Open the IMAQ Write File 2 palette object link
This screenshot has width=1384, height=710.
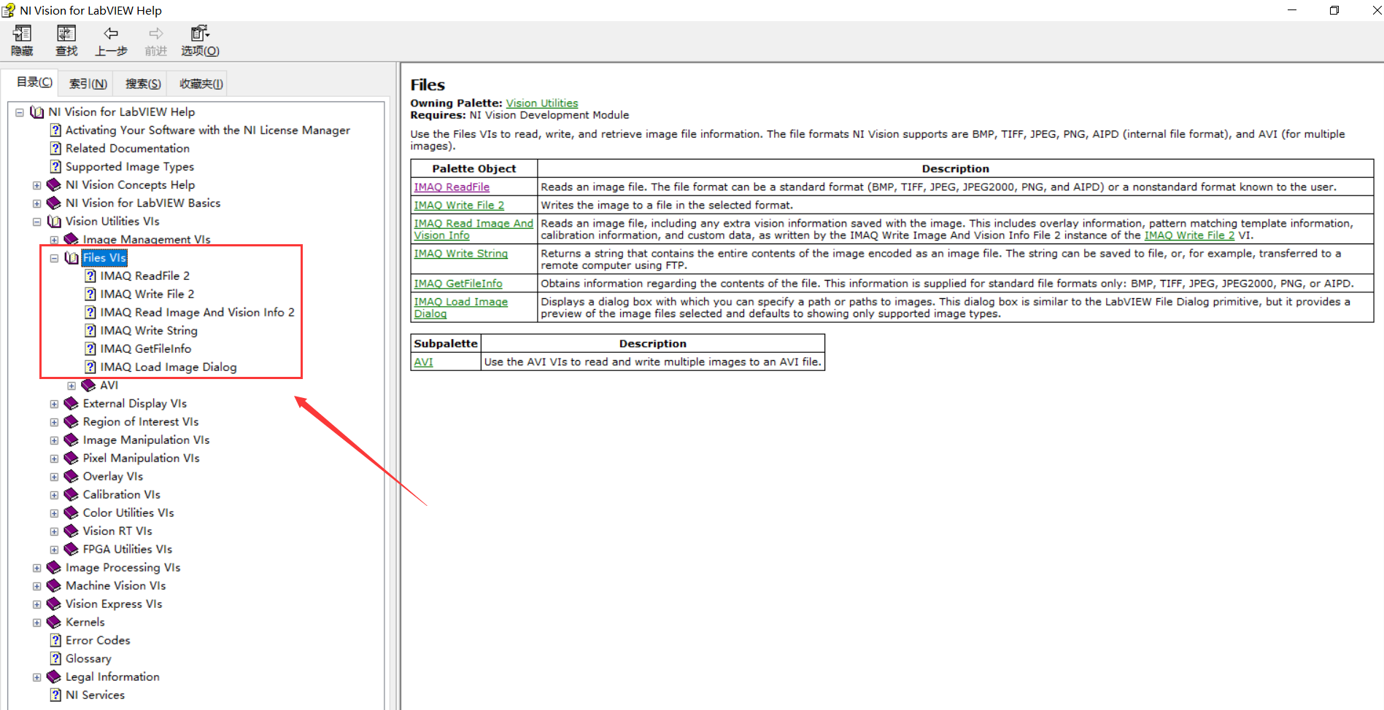pos(459,206)
